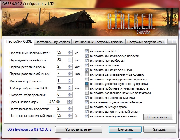Decrease Скорость хода времени value
The image size is (180, 140).
point(70,96)
